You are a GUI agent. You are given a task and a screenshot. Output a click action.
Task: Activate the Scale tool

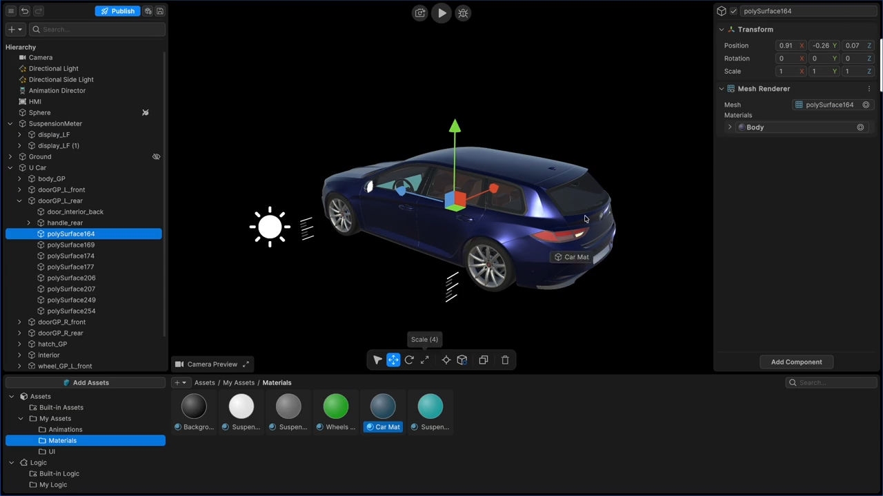point(425,360)
